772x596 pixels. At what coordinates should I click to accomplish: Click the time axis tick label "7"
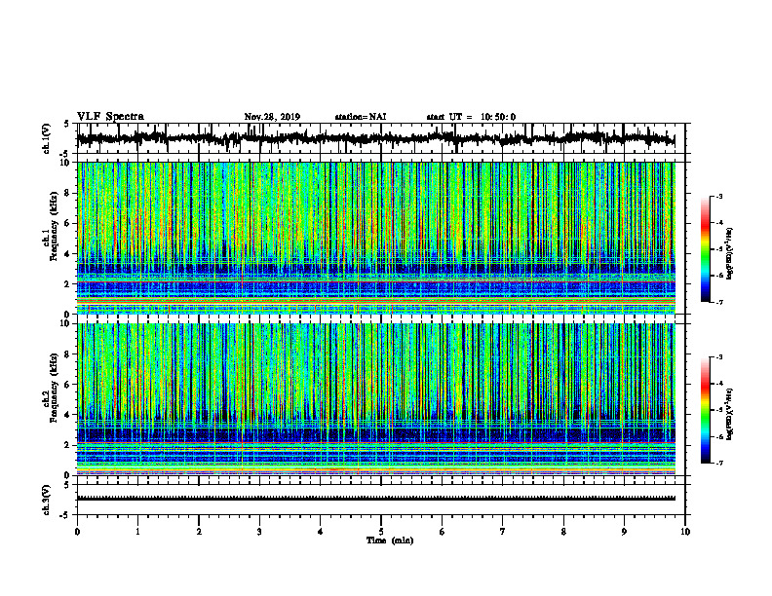click(x=503, y=532)
